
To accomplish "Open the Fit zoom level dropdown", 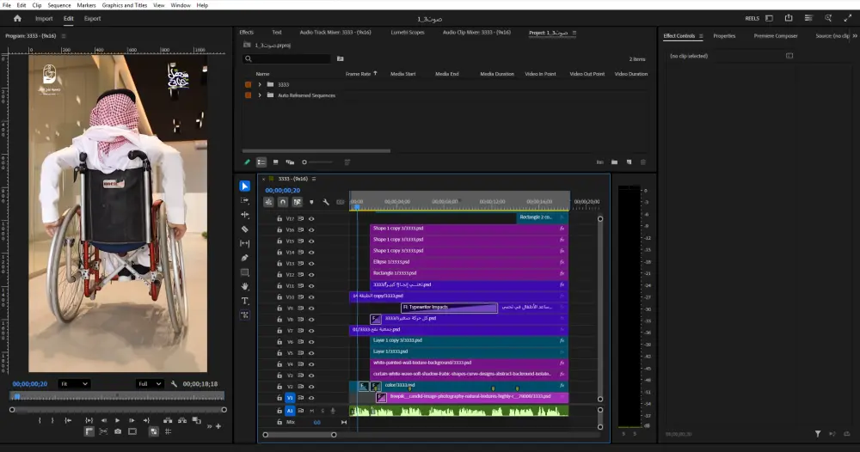I will (74, 384).
